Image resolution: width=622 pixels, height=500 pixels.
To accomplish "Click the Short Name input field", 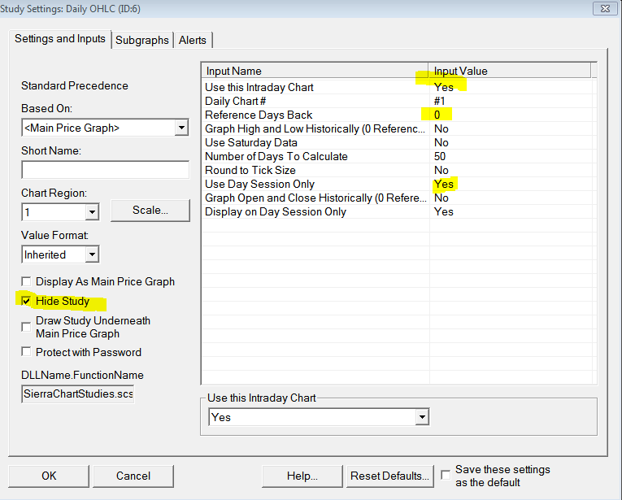I will tap(105, 170).
